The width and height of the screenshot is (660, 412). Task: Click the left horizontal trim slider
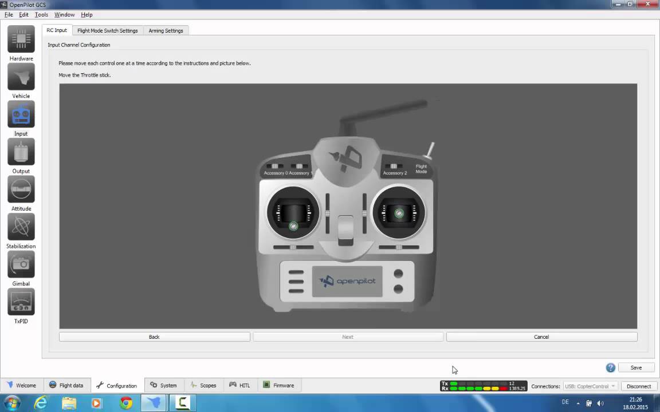(x=293, y=247)
